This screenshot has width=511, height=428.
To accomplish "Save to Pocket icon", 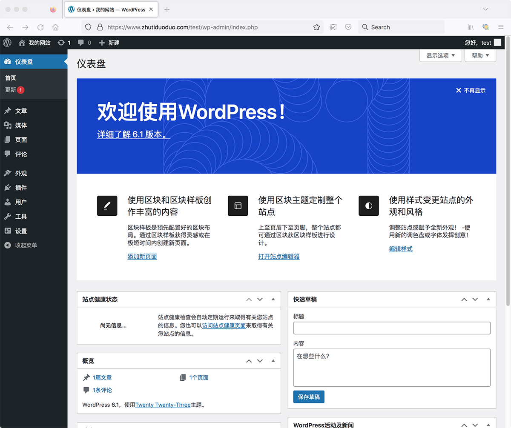I will click(x=348, y=27).
